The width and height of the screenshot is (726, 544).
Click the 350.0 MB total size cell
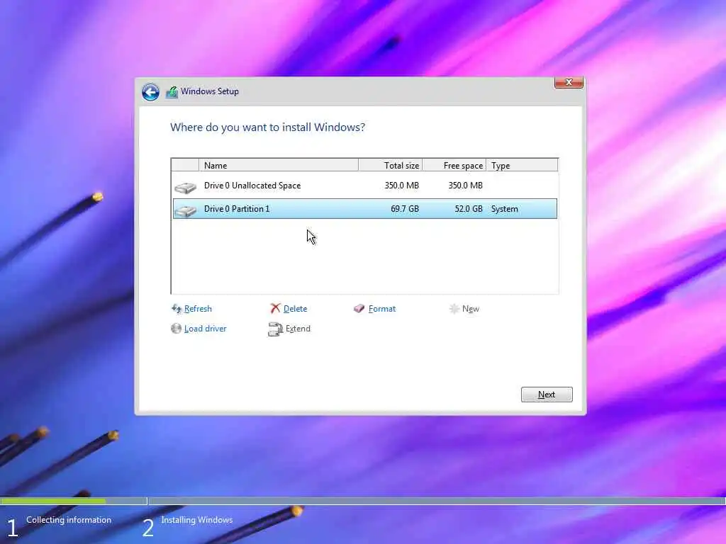click(x=401, y=186)
